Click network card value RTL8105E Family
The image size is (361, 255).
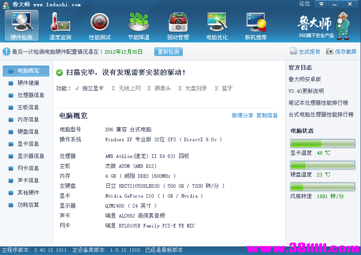click(x=150, y=226)
